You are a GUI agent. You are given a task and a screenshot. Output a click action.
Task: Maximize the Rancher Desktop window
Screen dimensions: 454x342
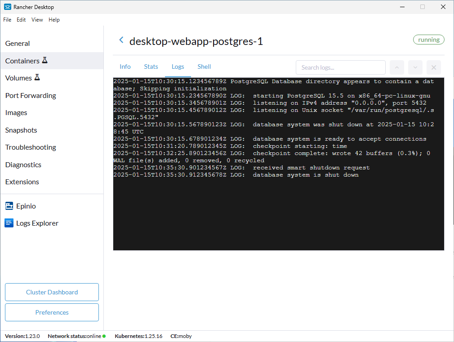tap(423, 7)
